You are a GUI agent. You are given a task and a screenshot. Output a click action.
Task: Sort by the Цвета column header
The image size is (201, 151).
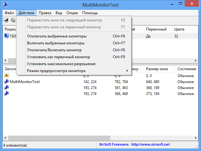point(185,29)
